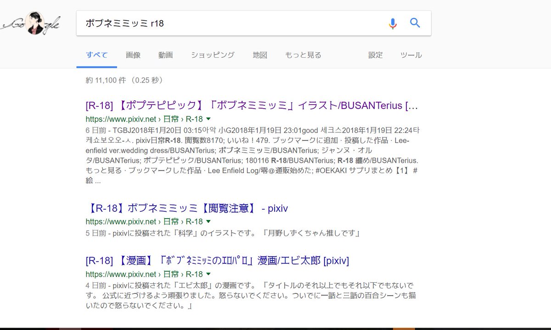Expand cached options arrow for first result
The height and width of the screenshot is (330, 551).
click(x=208, y=119)
